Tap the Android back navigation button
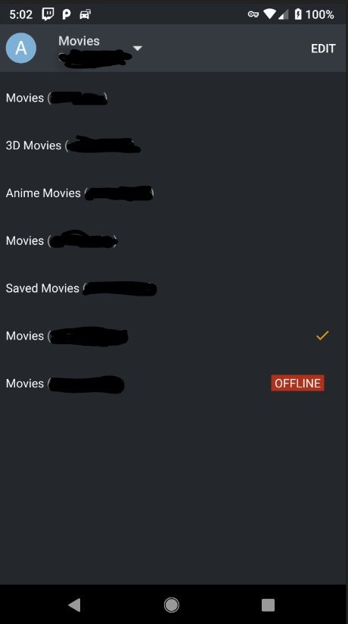This screenshot has width=348, height=624. [x=74, y=605]
